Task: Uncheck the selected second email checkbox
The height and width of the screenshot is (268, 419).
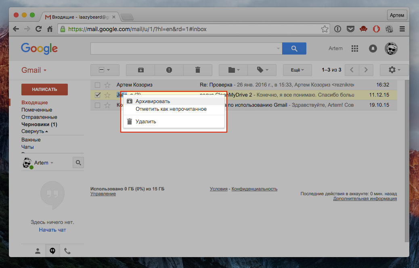Action: (97, 95)
